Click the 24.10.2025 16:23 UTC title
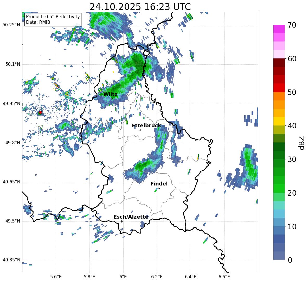The image size is (308, 282). click(140, 7)
